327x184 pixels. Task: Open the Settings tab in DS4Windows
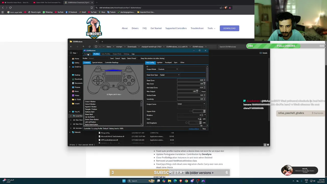pos(126,54)
